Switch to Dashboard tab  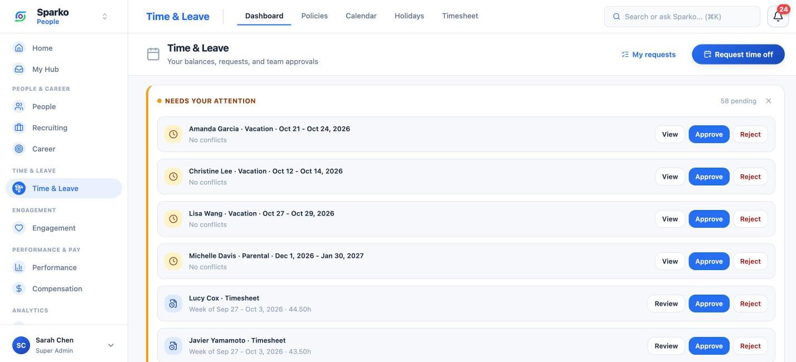click(x=264, y=16)
